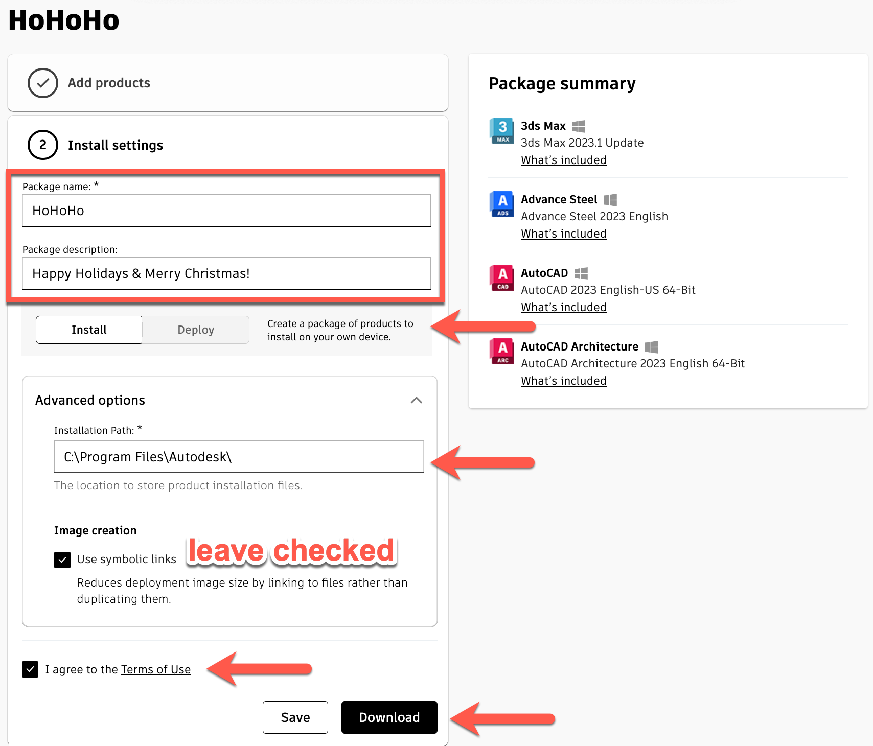Open What's included for AutoCAD Architecture
The width and height of the screenshot is (873, 746).
pos(564,381)
